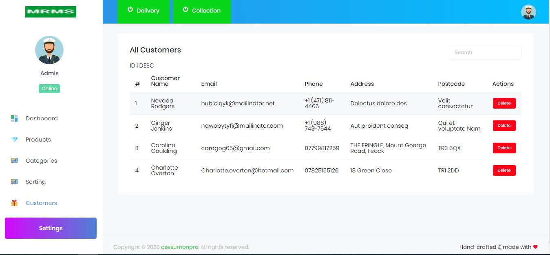This screenshot has width=550, height=255.
Task: Click postcode Velit consectetur
Action: 455,103
